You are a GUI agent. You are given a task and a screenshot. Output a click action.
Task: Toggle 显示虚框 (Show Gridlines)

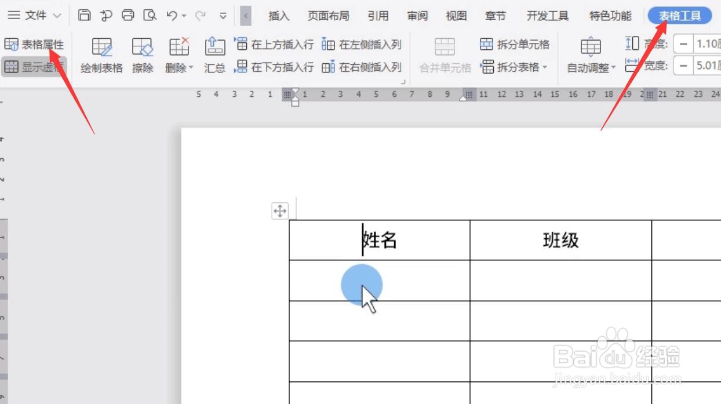[x=33, y=67]
